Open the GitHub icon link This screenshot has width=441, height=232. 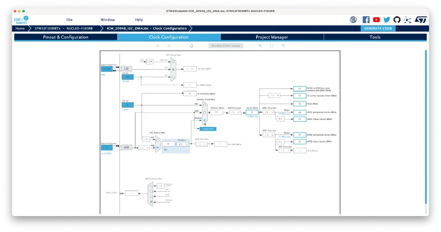[x=397, y=20]
